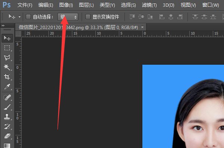
Task: Open the 滤镜(T) menu
Action: click(149, 5)
